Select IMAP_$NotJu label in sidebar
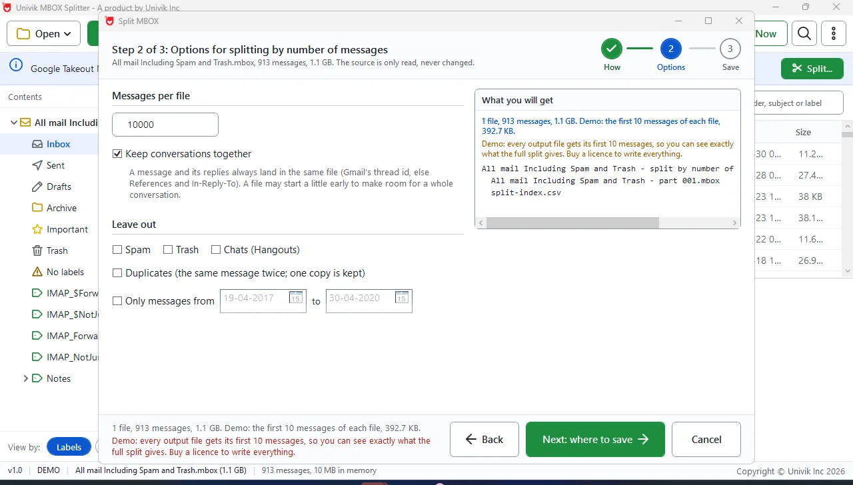This screenshot has height=485, width=853. pyautogui.click(x=72, y=314)
